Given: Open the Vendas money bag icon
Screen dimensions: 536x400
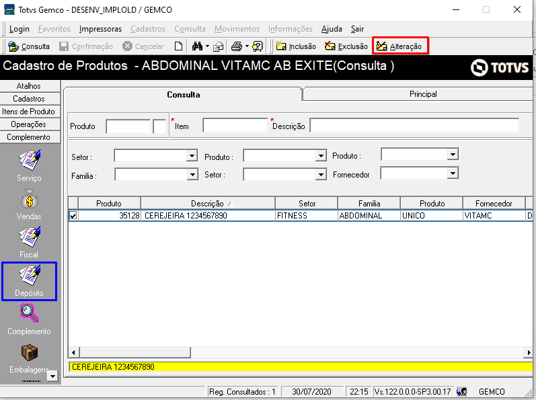Looking at the screenshot, I should coord(29,204).
